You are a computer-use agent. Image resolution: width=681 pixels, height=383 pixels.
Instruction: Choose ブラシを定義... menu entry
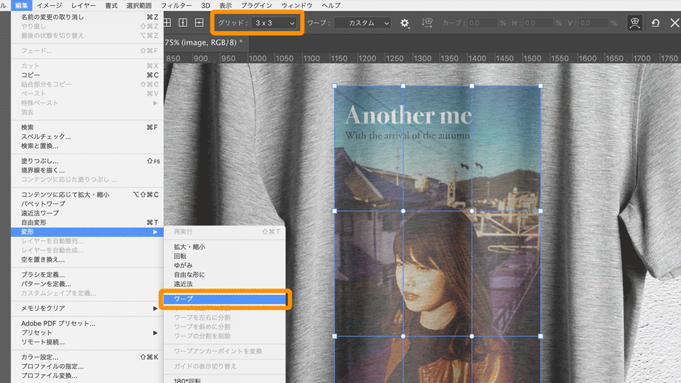(87, 274)
